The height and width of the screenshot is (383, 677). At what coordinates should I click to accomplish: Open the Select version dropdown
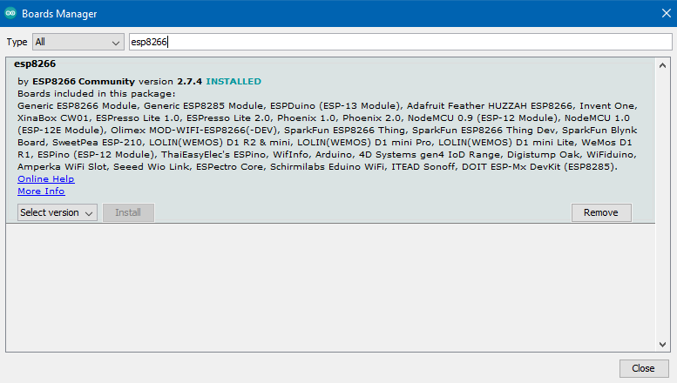(57, 212)
